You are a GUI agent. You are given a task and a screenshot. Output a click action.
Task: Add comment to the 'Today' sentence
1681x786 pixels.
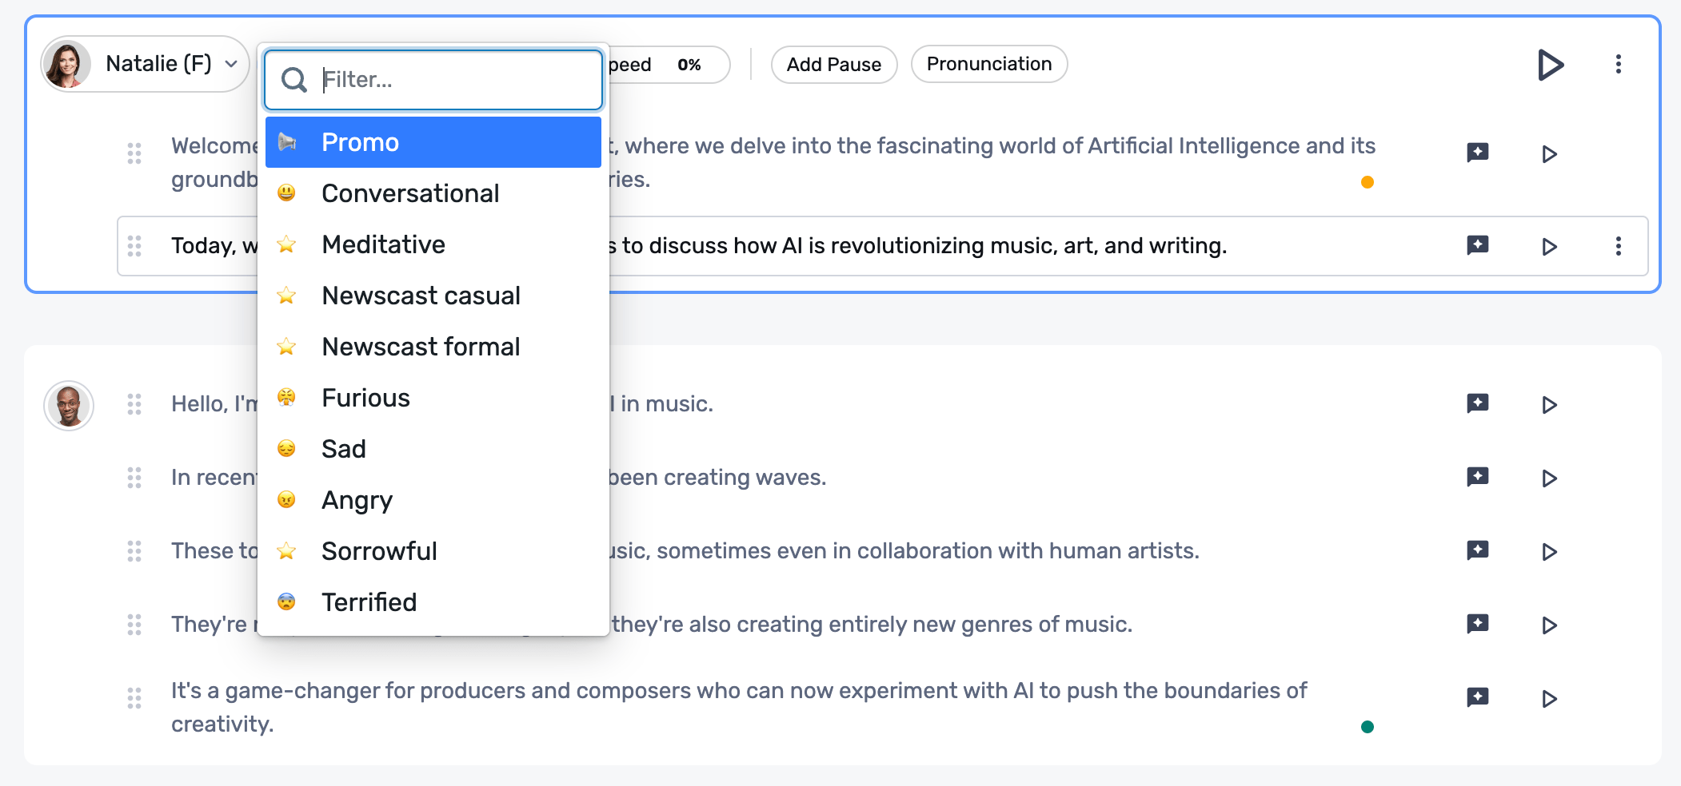click(x=1478, y=245)
